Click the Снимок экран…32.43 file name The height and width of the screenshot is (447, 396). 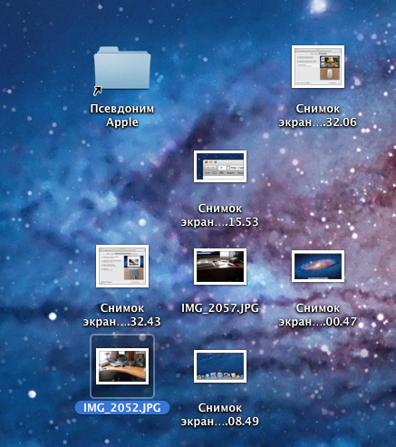click(x=122, y=315)
